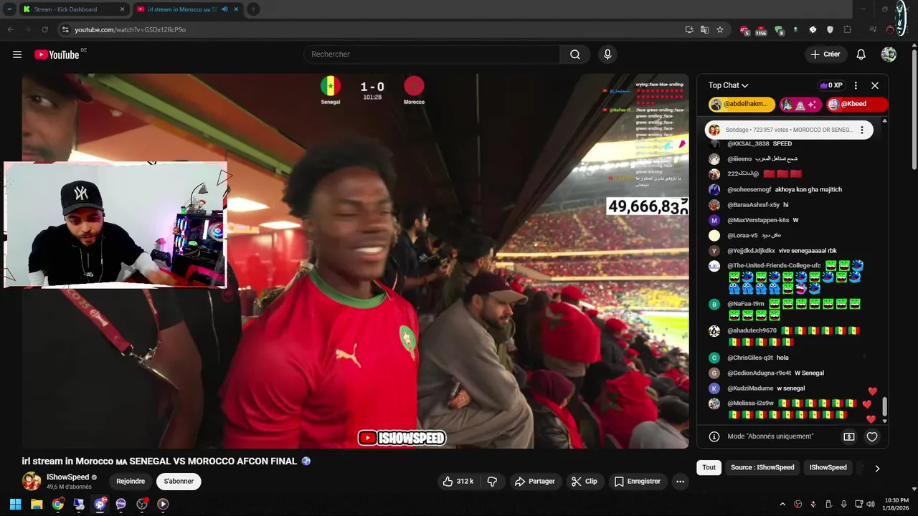Open File Explorer from taskbar

tap(37, 504)
